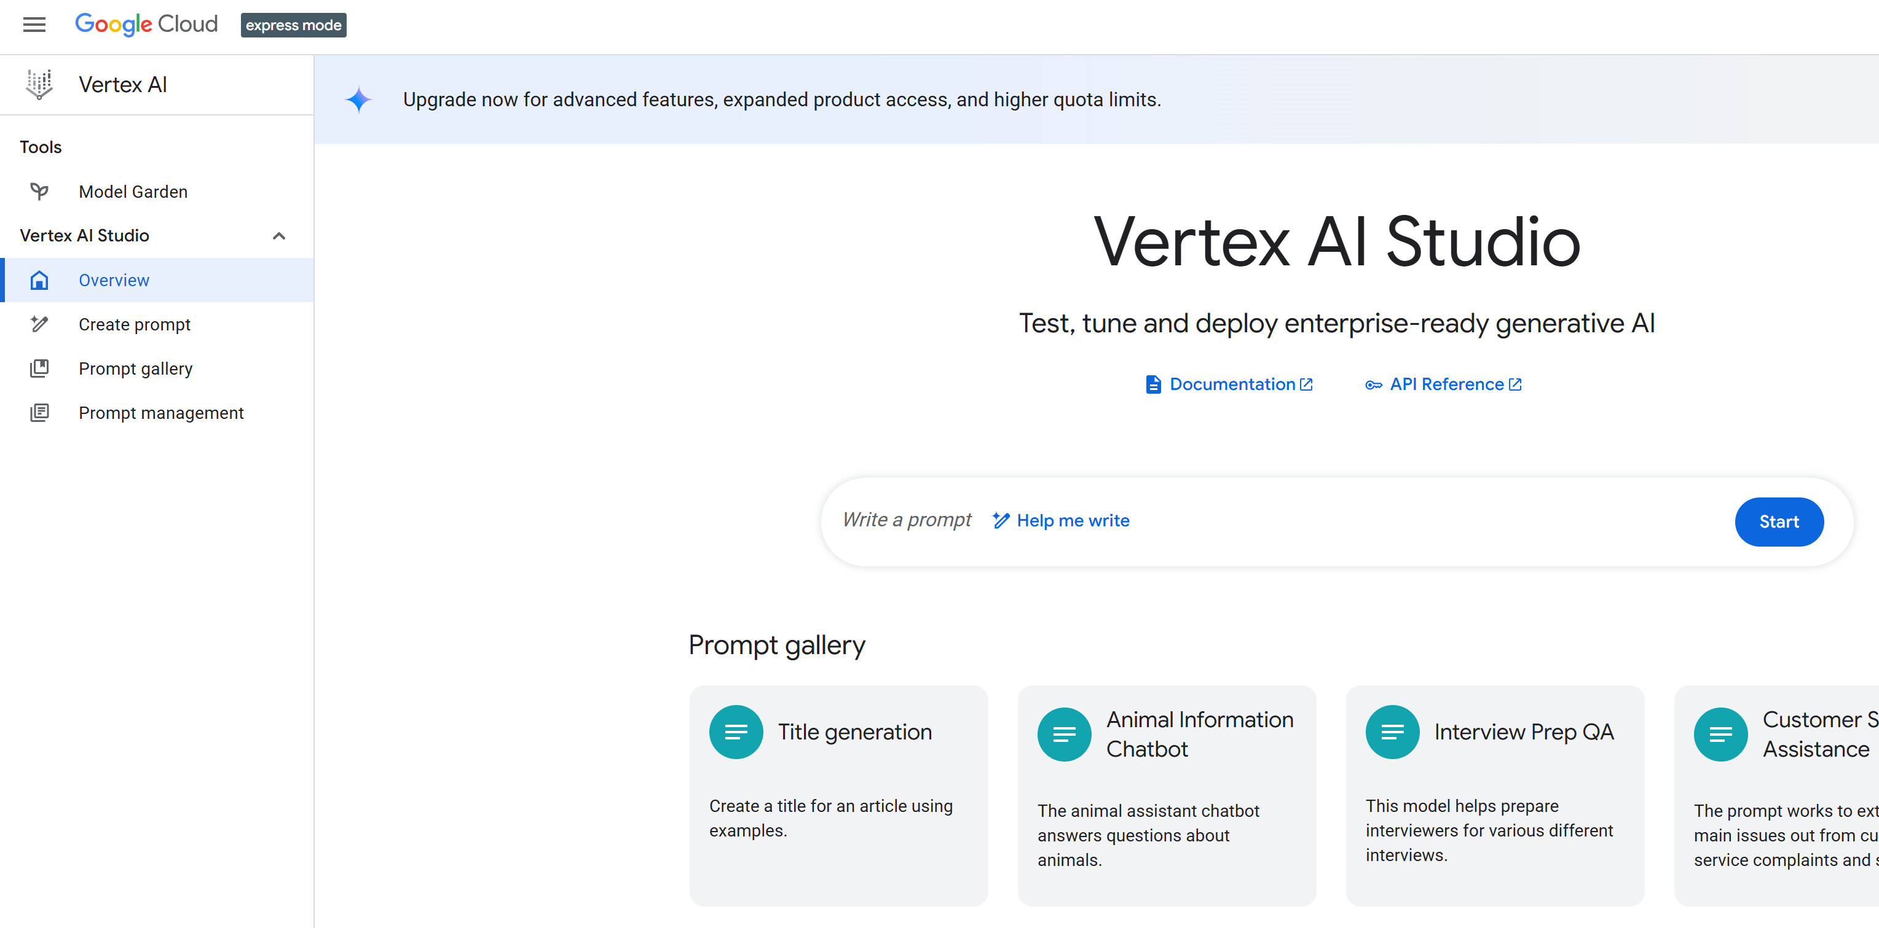The height and width of the screenshot is (928, 1879).
Task: Click the Vertex AI product icon
Action: coord(39,85)
